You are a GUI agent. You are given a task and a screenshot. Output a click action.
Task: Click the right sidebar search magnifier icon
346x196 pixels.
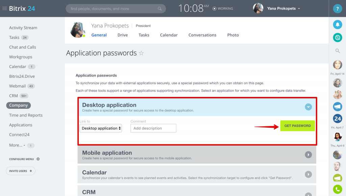point(338,51)
